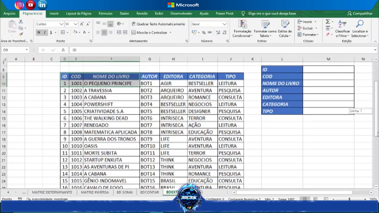Click the Clear eraser icon
Screen dimensions: 379x213
[x=328, y=35]
